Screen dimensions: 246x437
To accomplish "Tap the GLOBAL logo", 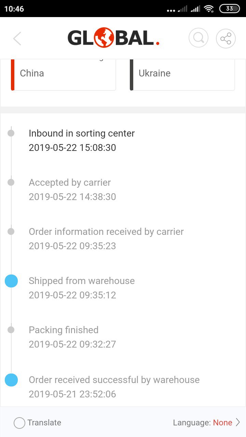I will [114, 38].
